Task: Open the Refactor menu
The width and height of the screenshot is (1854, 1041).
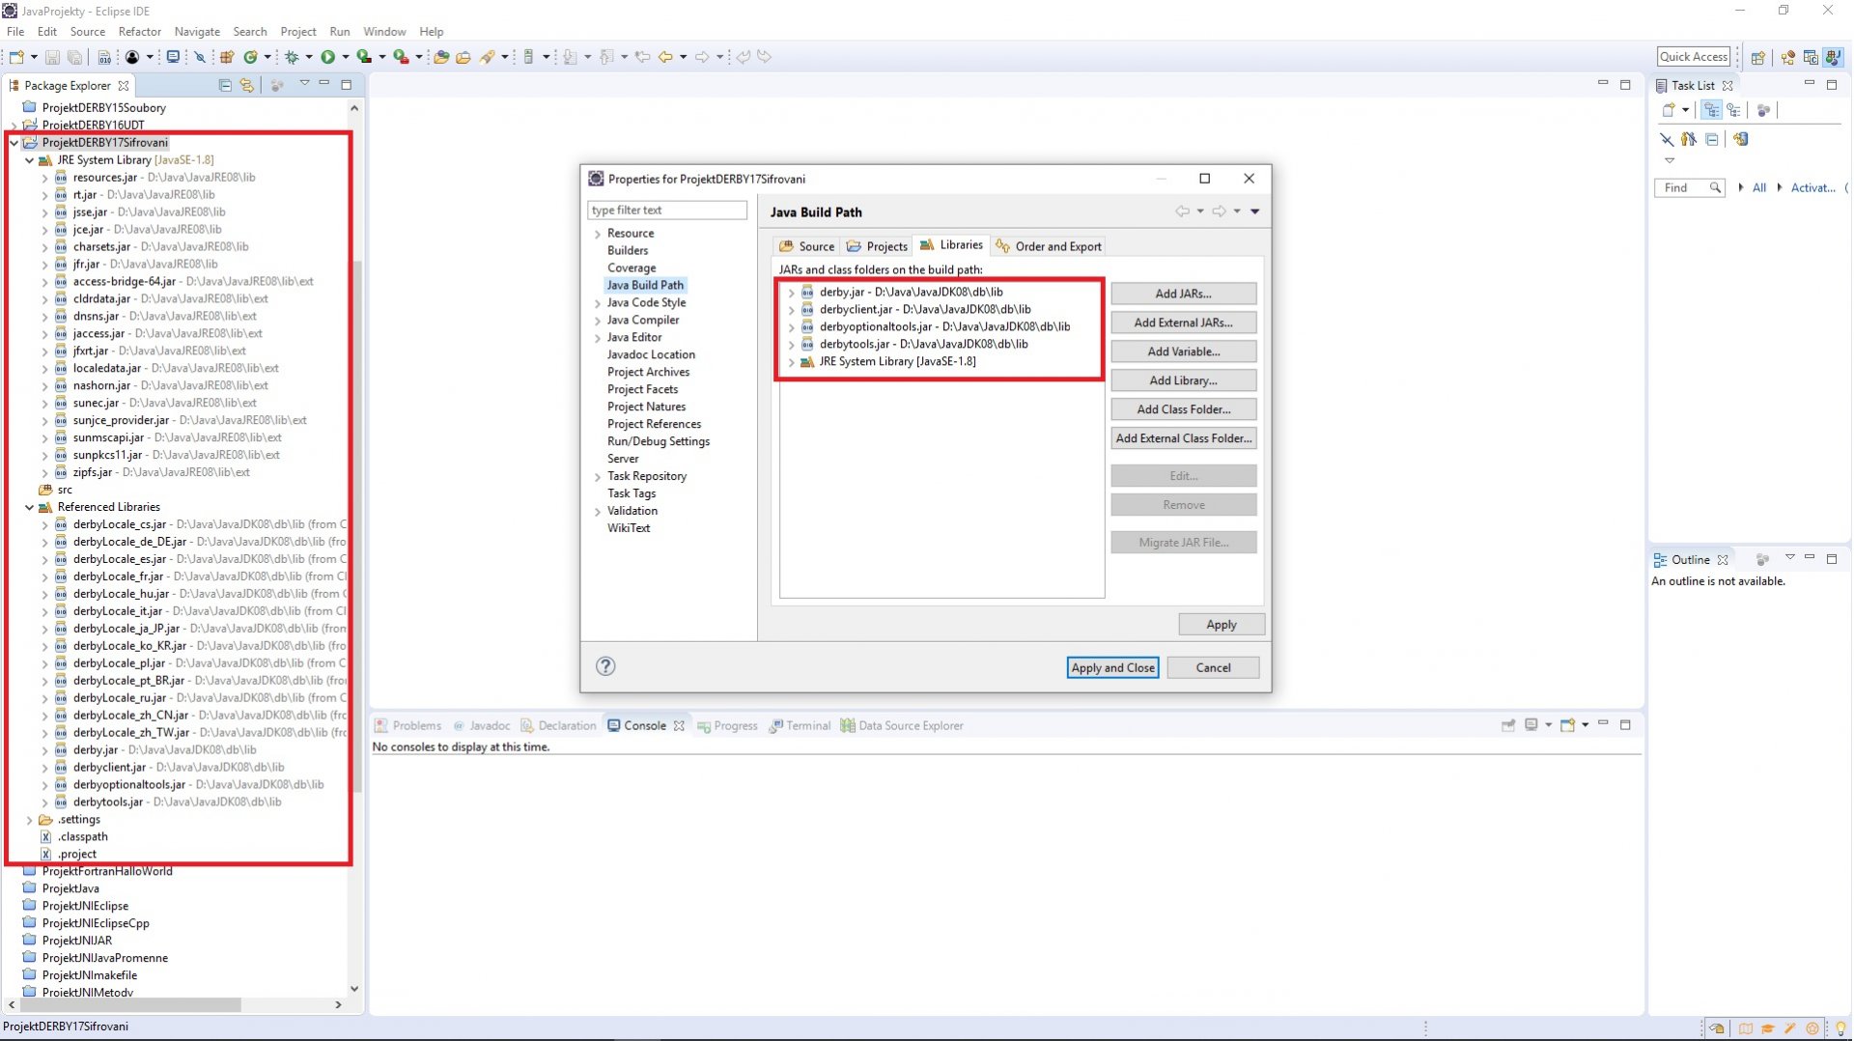Action: tap(140, 32)
